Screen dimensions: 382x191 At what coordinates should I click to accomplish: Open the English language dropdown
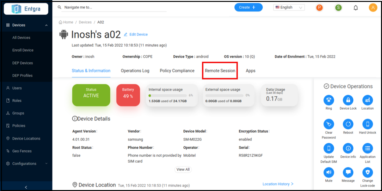[x=289, y=7]
